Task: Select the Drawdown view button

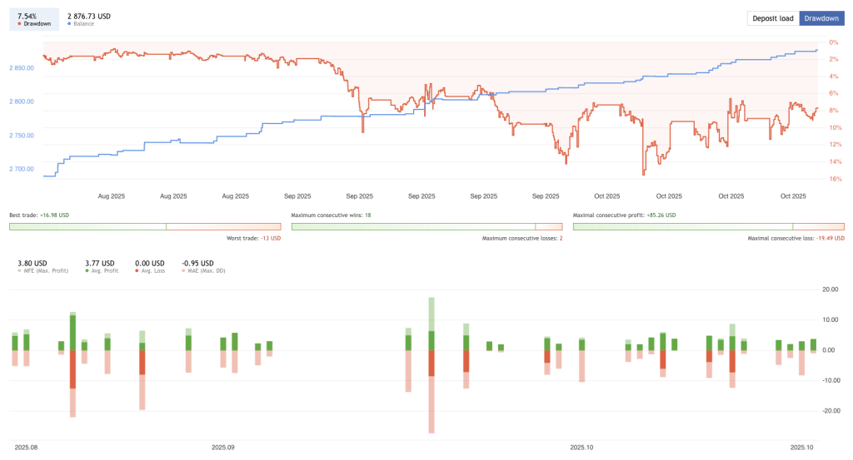Action: (x=821, y=18)
